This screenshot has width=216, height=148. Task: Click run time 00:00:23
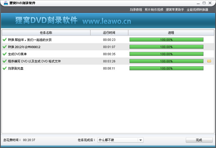[109, 40]
